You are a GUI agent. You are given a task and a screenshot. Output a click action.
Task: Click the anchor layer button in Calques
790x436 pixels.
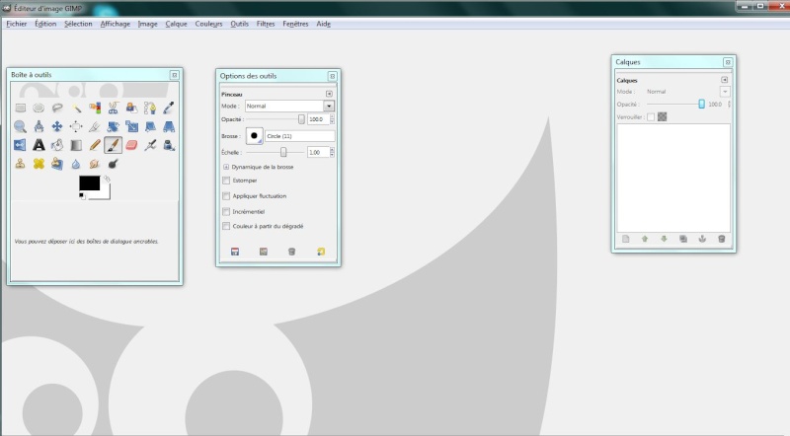click(702, 239)
